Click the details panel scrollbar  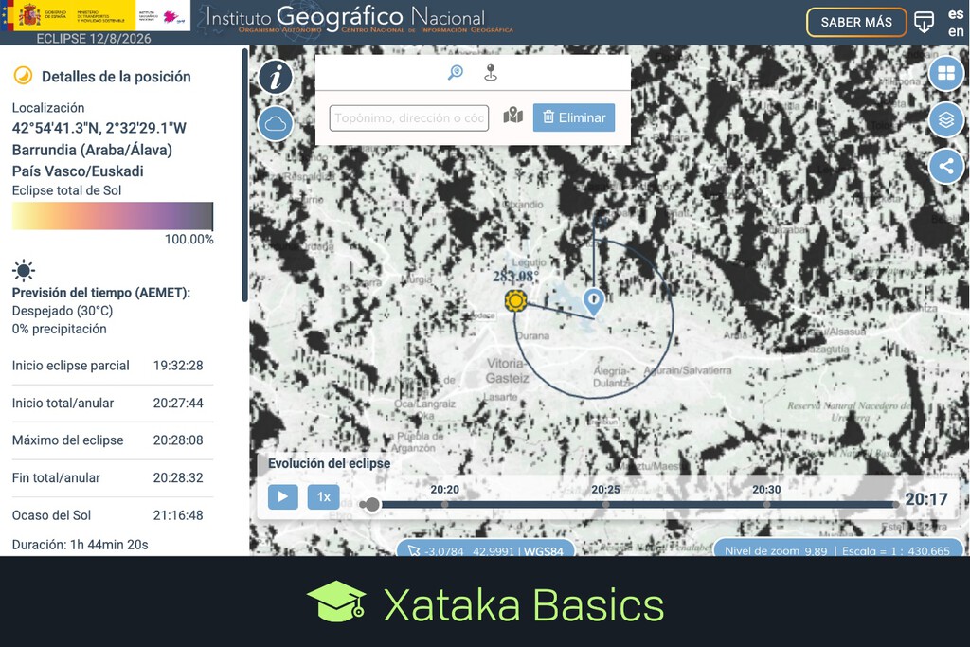click(245, 176)
